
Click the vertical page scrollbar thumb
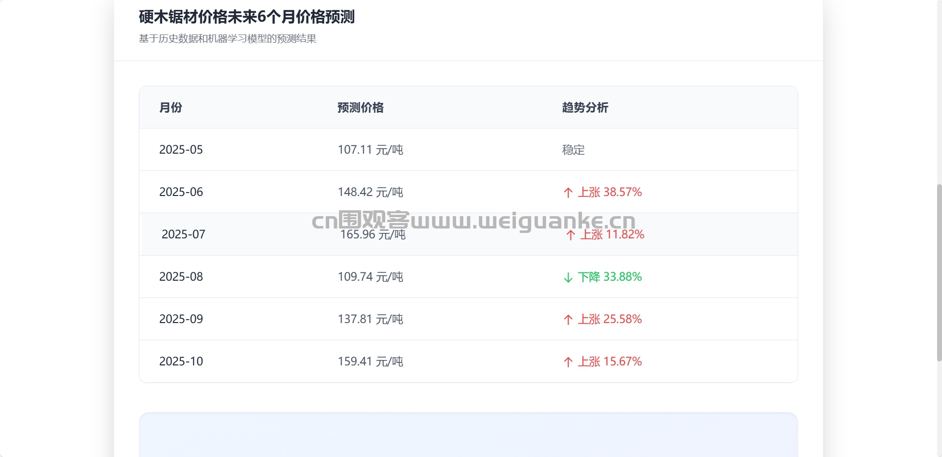point(939,272)
